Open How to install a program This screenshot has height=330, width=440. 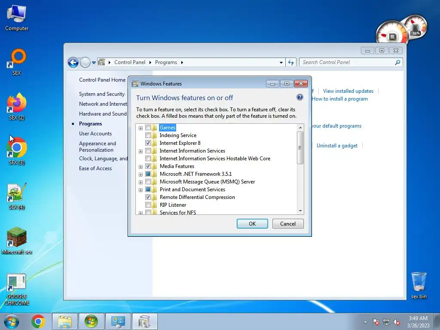[x=339, y=99]
